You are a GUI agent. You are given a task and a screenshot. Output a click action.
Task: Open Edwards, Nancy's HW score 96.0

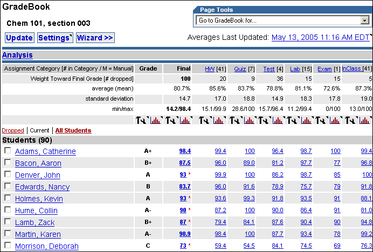click(220, 186)
